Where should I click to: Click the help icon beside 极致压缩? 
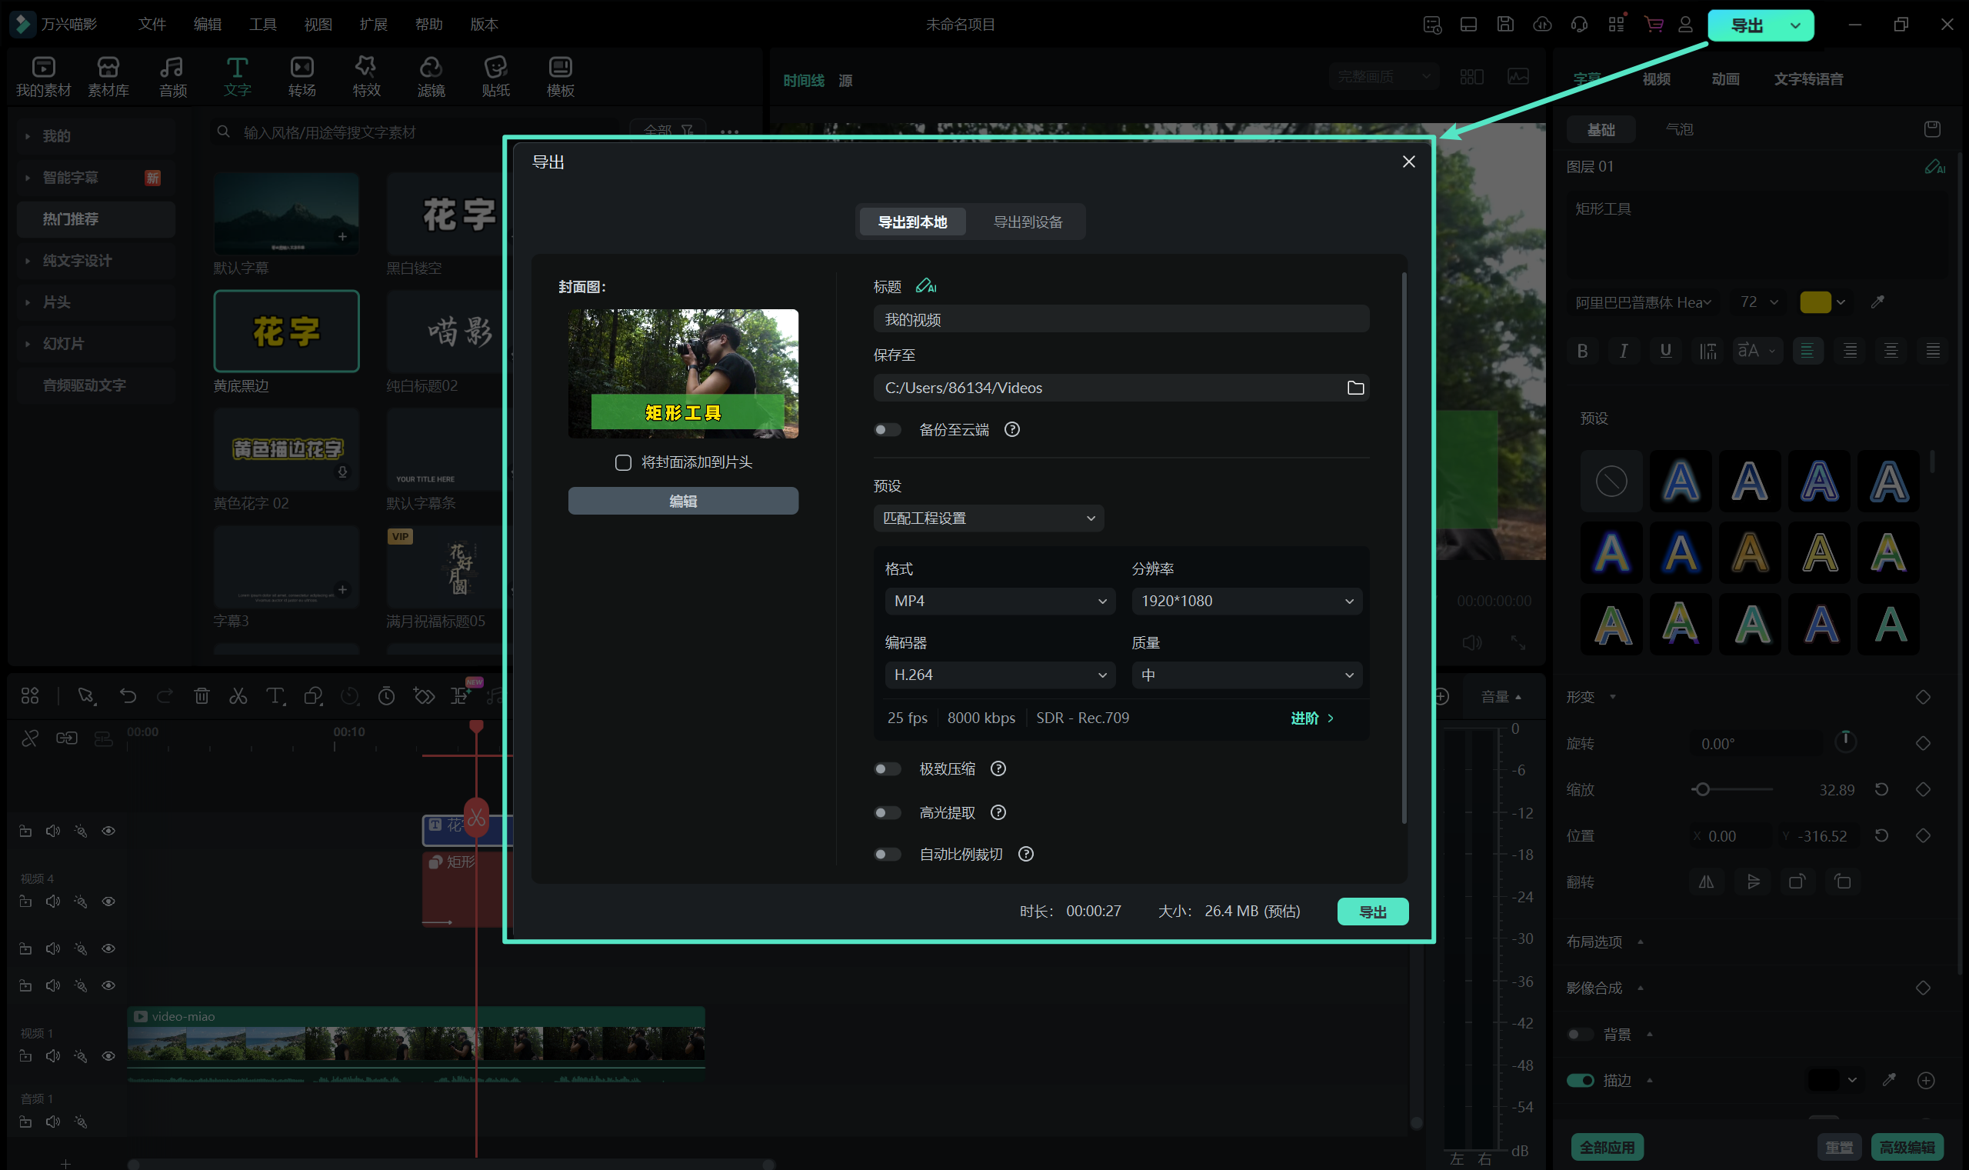point(998,768)
